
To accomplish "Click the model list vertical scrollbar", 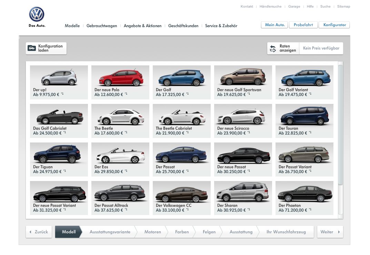I will 340,125.
